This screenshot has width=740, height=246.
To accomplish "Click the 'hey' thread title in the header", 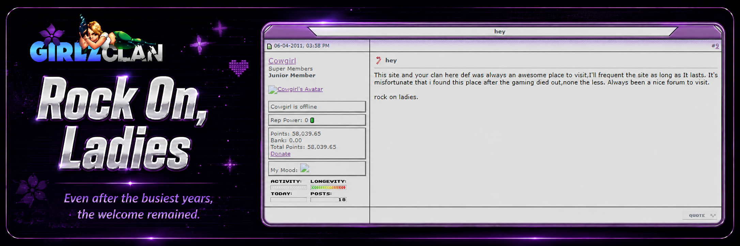I will coord(500,31).
